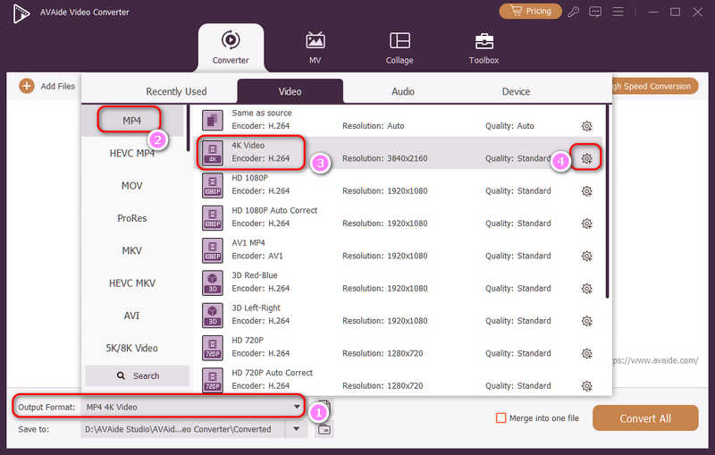Image resolution: width=715 pixels, height=455 pixels.
Task: Click the register key icon
Action: pyautogui.click(x=574, y=12)
